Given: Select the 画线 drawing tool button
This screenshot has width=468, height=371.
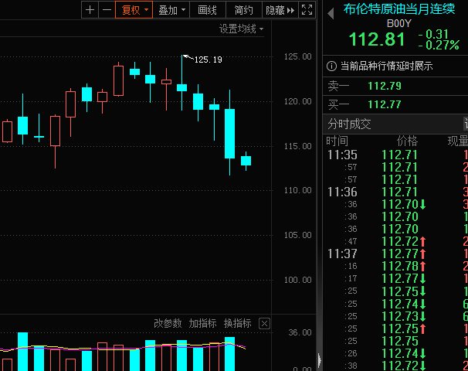Looking at the screenshot, I should [207, 10].
